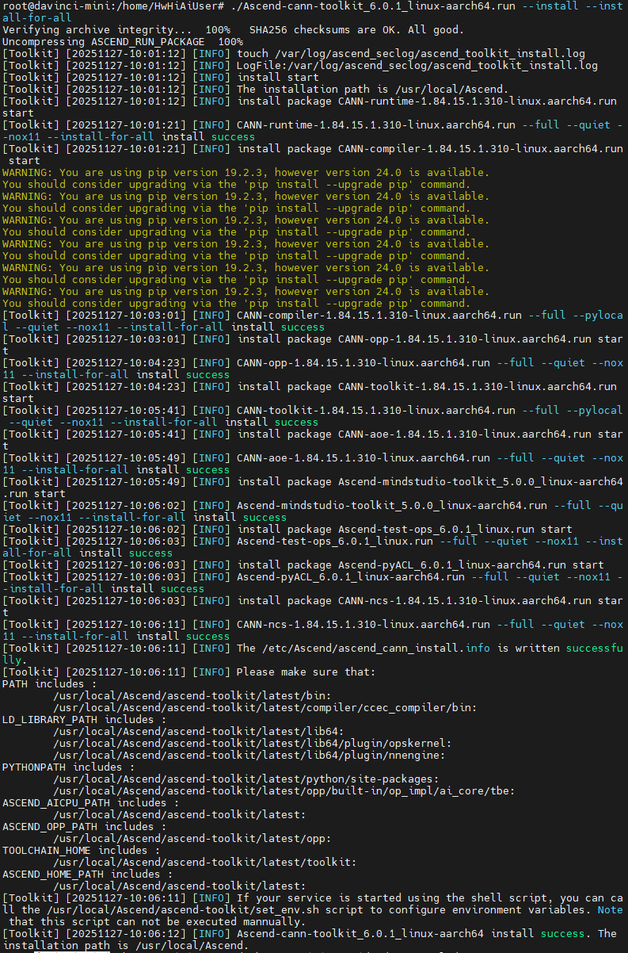Click 'SHA256 checksums are OK. All good.'

point(356,30)
